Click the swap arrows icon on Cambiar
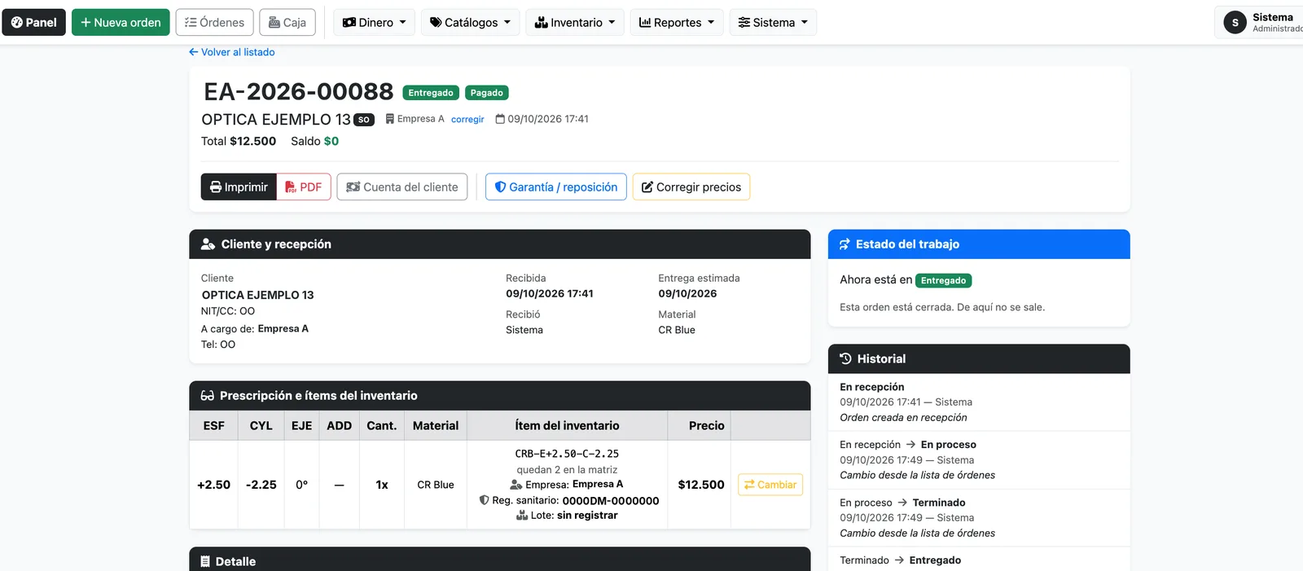Viewport: 1303px width, 571px height. tap(749, 485)
